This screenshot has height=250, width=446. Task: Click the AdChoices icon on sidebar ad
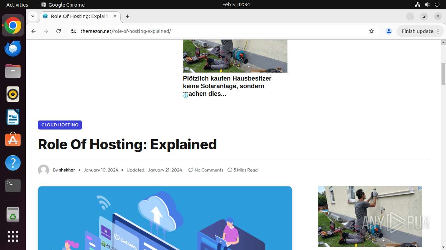420,189
